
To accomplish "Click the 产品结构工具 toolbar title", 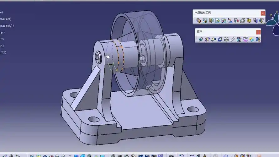I will point(203,13).
